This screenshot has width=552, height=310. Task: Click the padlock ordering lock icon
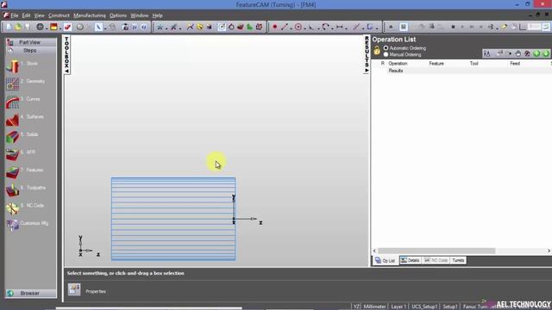click(377, 51)
